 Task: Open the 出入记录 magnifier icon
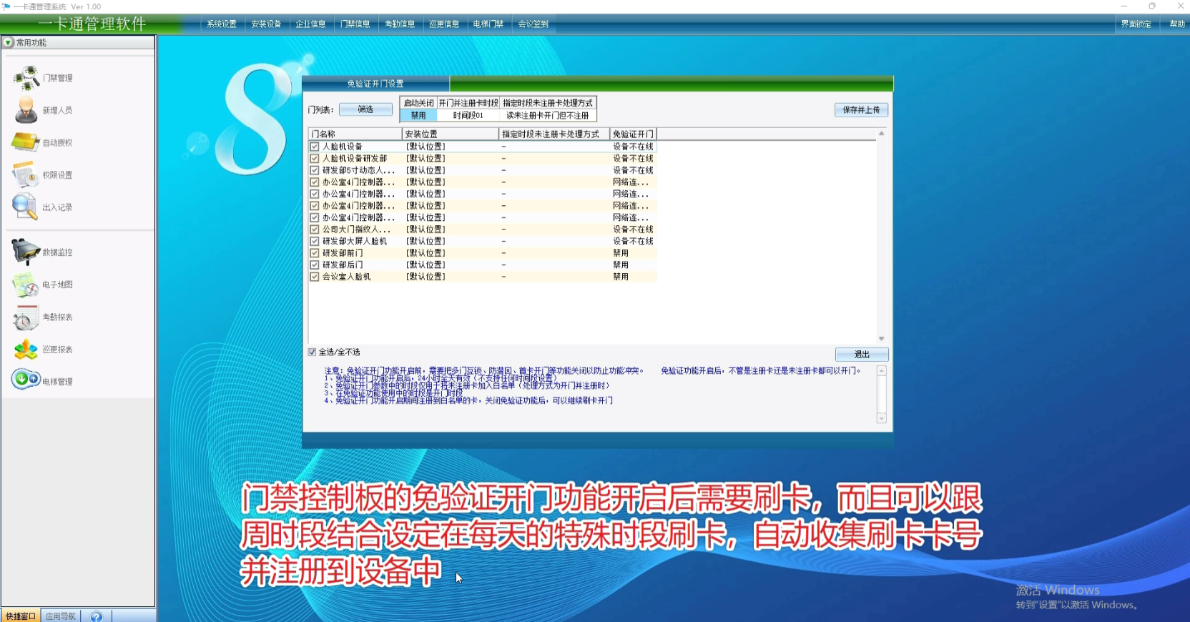25,207
